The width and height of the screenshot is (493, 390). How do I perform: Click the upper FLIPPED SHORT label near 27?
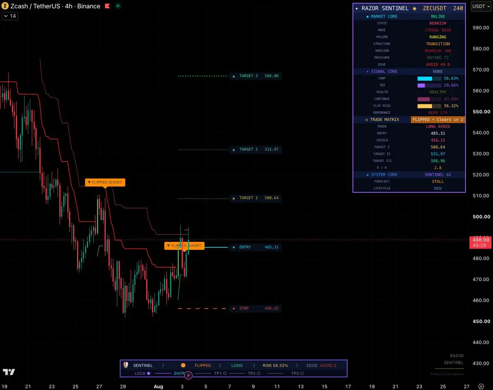[x=105, y=182]
